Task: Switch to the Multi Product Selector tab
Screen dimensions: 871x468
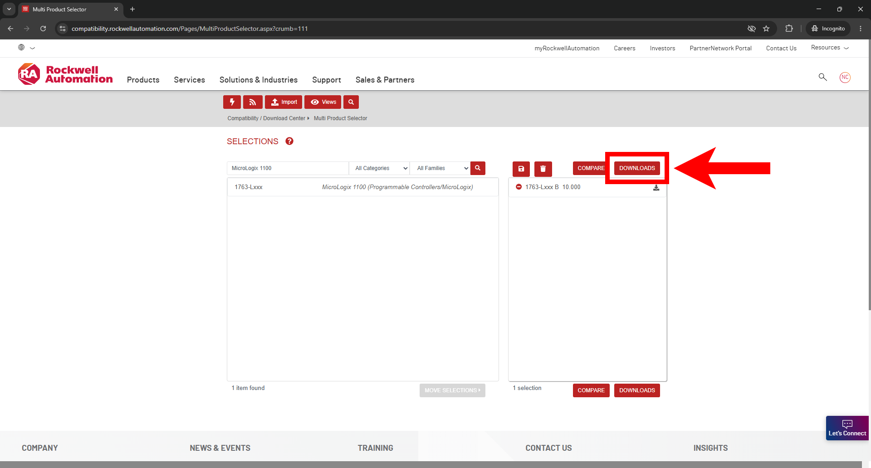Action: (x=70, y=9)
